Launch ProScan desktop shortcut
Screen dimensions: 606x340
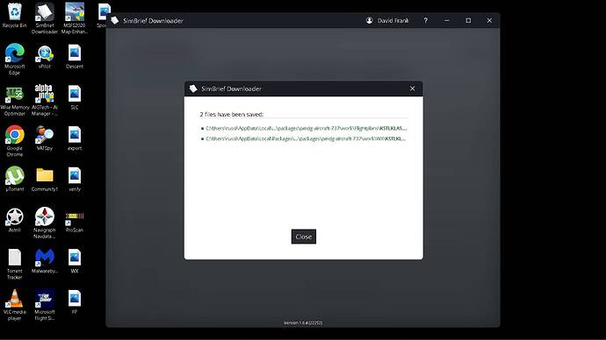[x=75, y=222]
